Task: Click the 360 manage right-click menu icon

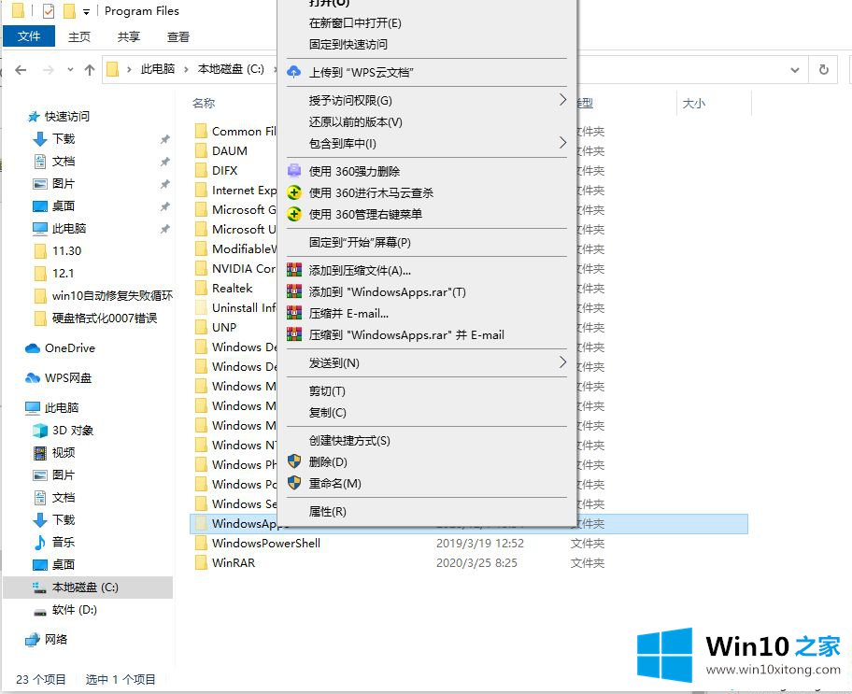Action: [294, 214]
